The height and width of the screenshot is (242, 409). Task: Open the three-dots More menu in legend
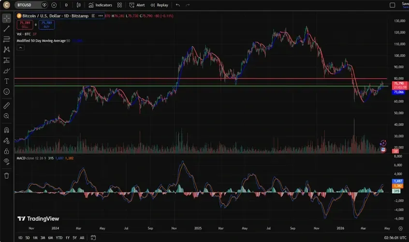(101, 16)
